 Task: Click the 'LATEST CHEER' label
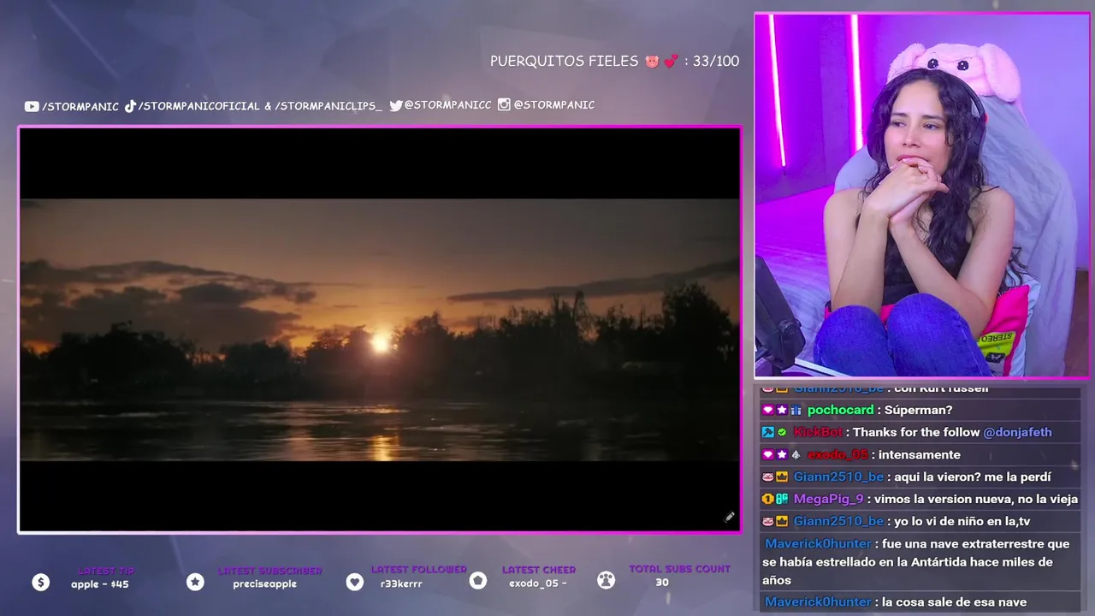pyautogui.click(x=539, y=570)
